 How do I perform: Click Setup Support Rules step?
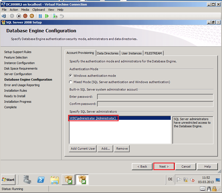click(x=18, y=52)
